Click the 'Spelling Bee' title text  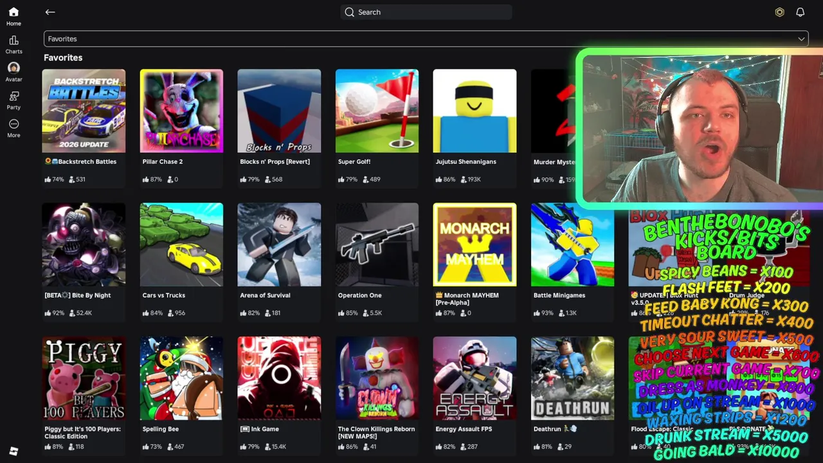(161, 429)
